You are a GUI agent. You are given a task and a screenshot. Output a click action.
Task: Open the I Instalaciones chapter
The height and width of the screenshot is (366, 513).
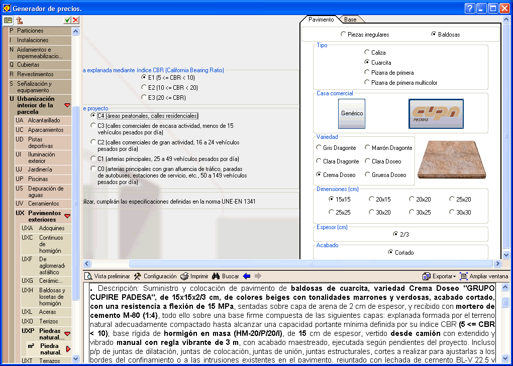coord(40,40)
